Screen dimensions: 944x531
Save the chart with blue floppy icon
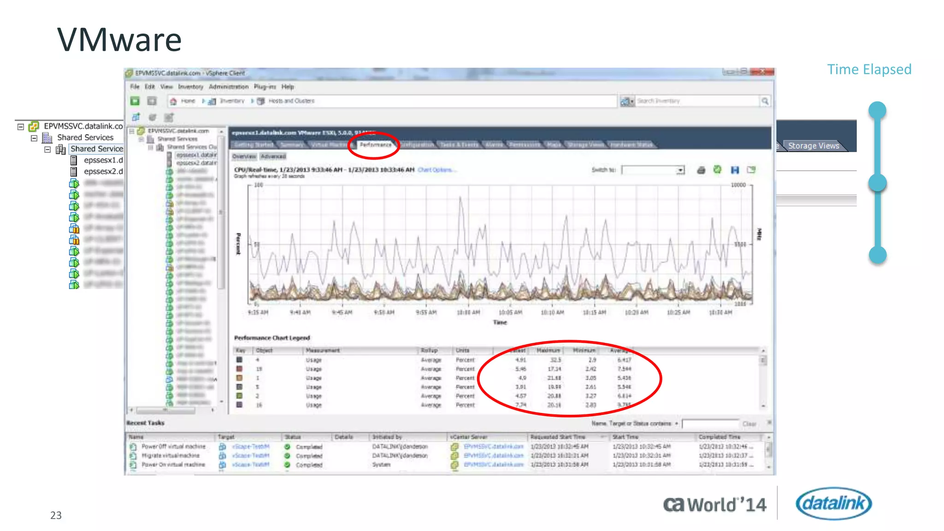pyautogui.click(x=735, y=170)
